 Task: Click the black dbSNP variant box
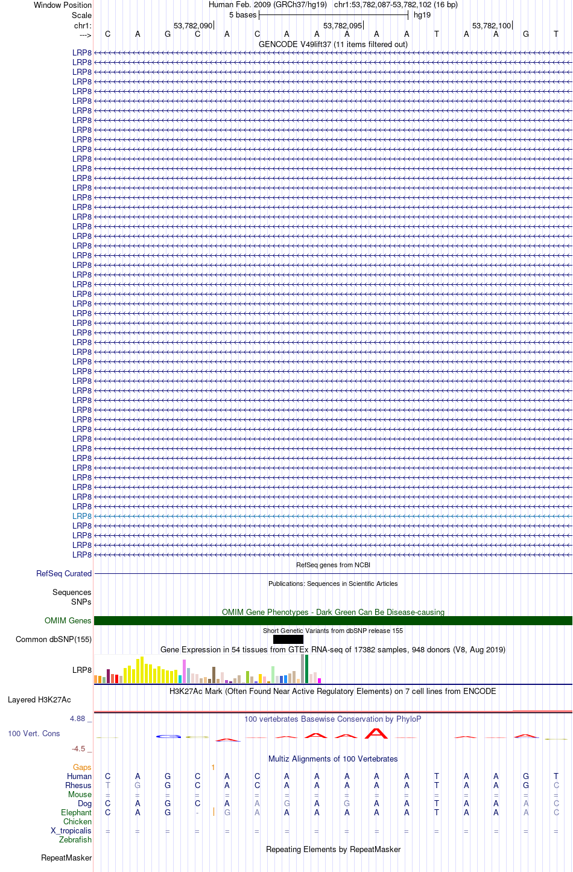tap(288, 639)
